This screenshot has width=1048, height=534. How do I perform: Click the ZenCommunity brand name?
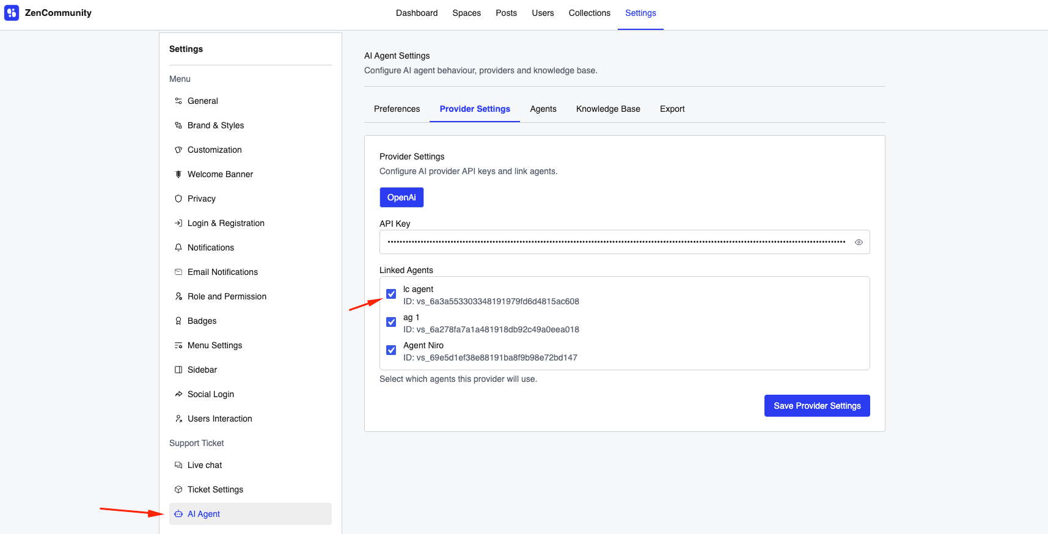coord(58,13)
